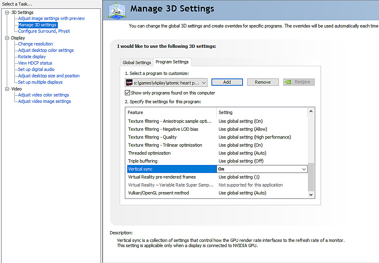This screenshot has width=379, height=263.
Task: Collapse the 3D Settings tree node
Action: (7, 12)
